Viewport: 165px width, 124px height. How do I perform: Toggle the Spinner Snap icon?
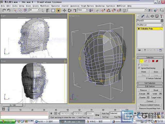click(x=119, y=10)
